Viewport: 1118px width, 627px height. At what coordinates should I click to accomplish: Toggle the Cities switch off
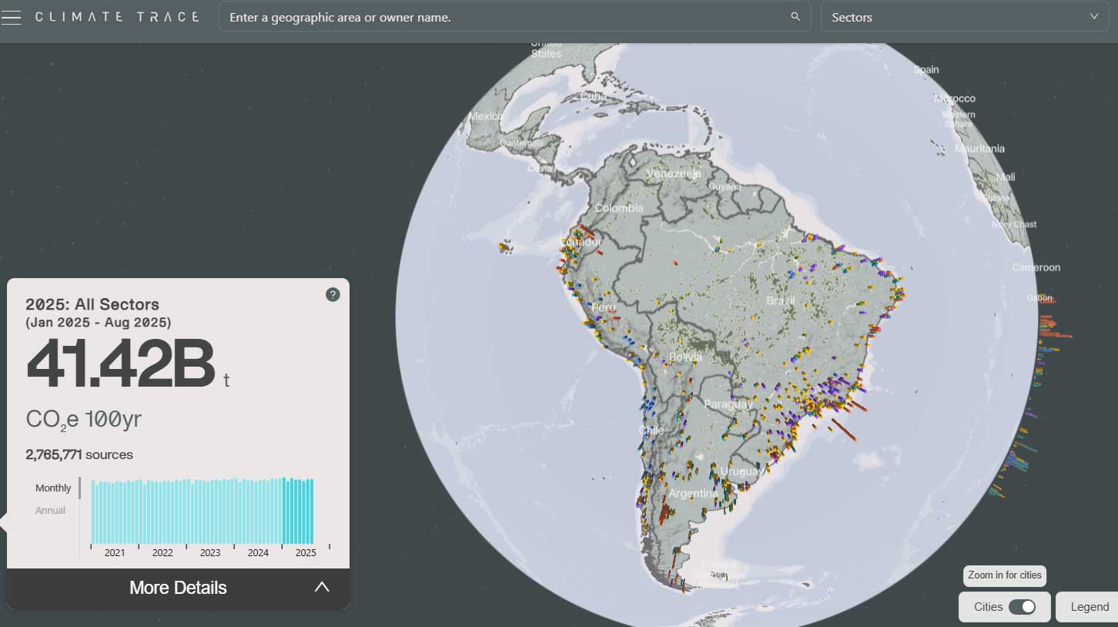pyautogui.click(x=1022, y=607)
